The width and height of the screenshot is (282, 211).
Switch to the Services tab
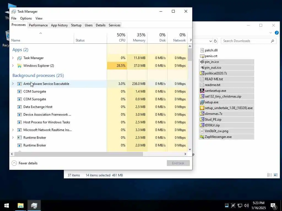115,25
